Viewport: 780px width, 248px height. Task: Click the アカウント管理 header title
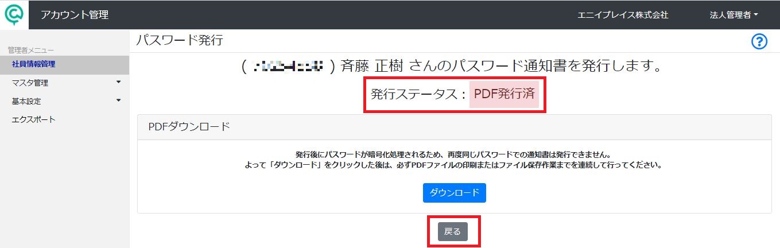75,15
